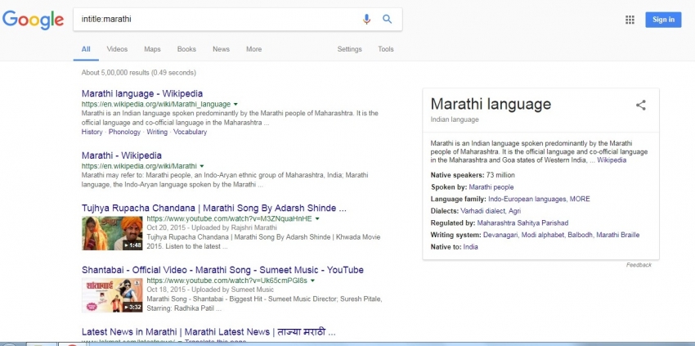Open Tujhya Rupacha Chandana video result
The height and width of the screenshot is (346, 695).
(x=214, y=208)
